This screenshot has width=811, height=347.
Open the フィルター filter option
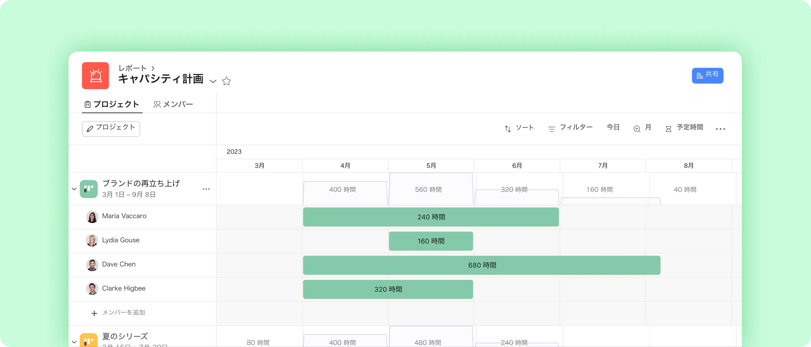click(x=570, y=128)
